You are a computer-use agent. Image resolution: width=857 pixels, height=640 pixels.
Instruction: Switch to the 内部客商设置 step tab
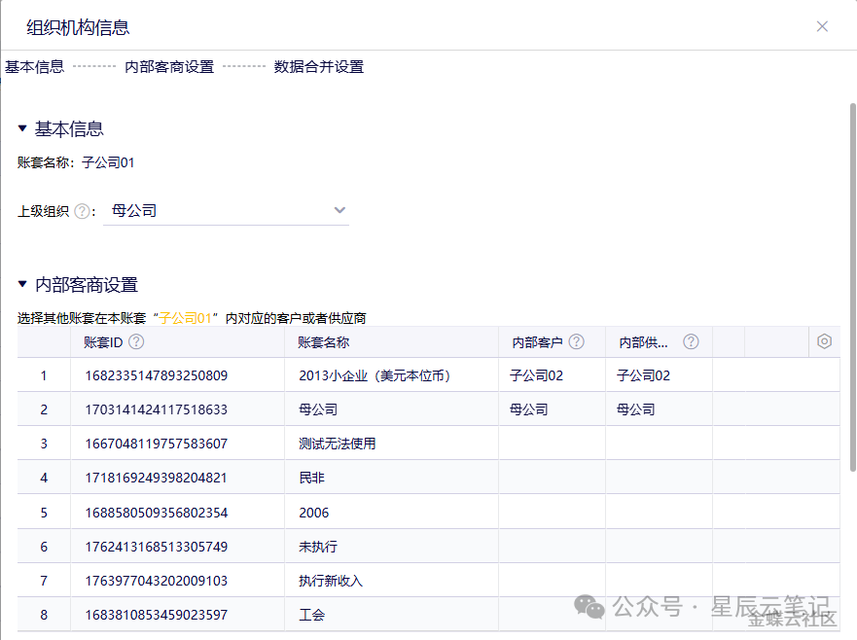point(169,67)
